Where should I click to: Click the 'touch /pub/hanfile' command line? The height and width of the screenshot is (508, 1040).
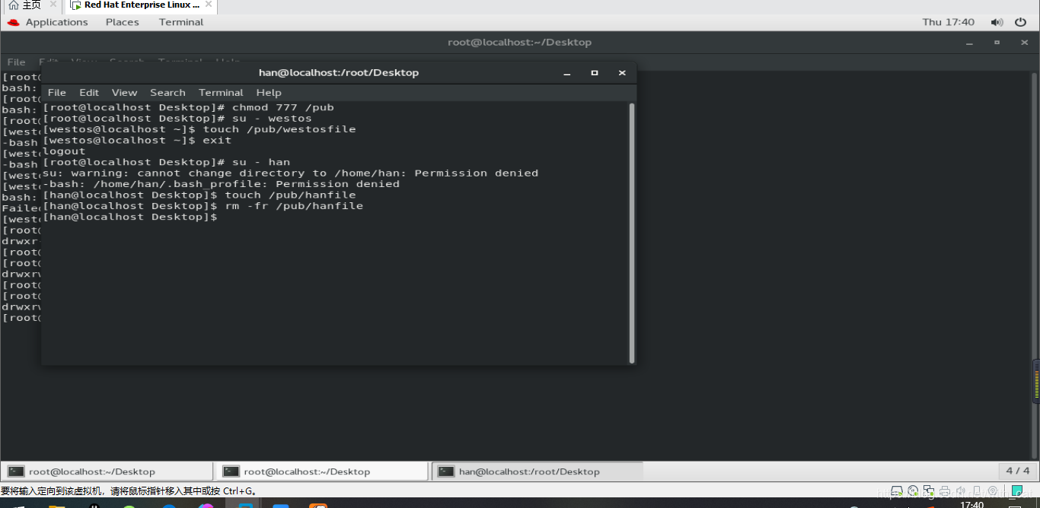click(x=199, y=195)
